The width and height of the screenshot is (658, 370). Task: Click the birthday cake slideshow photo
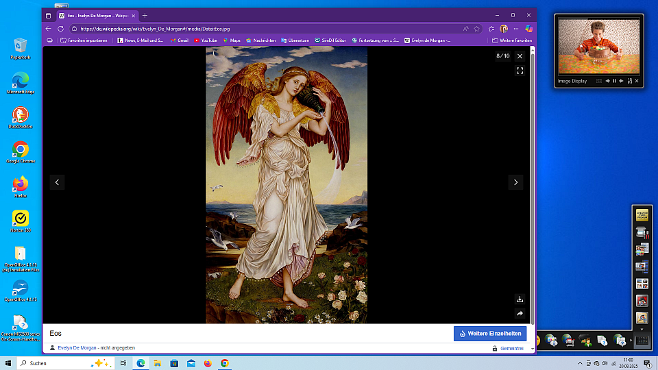click(599, 46)
